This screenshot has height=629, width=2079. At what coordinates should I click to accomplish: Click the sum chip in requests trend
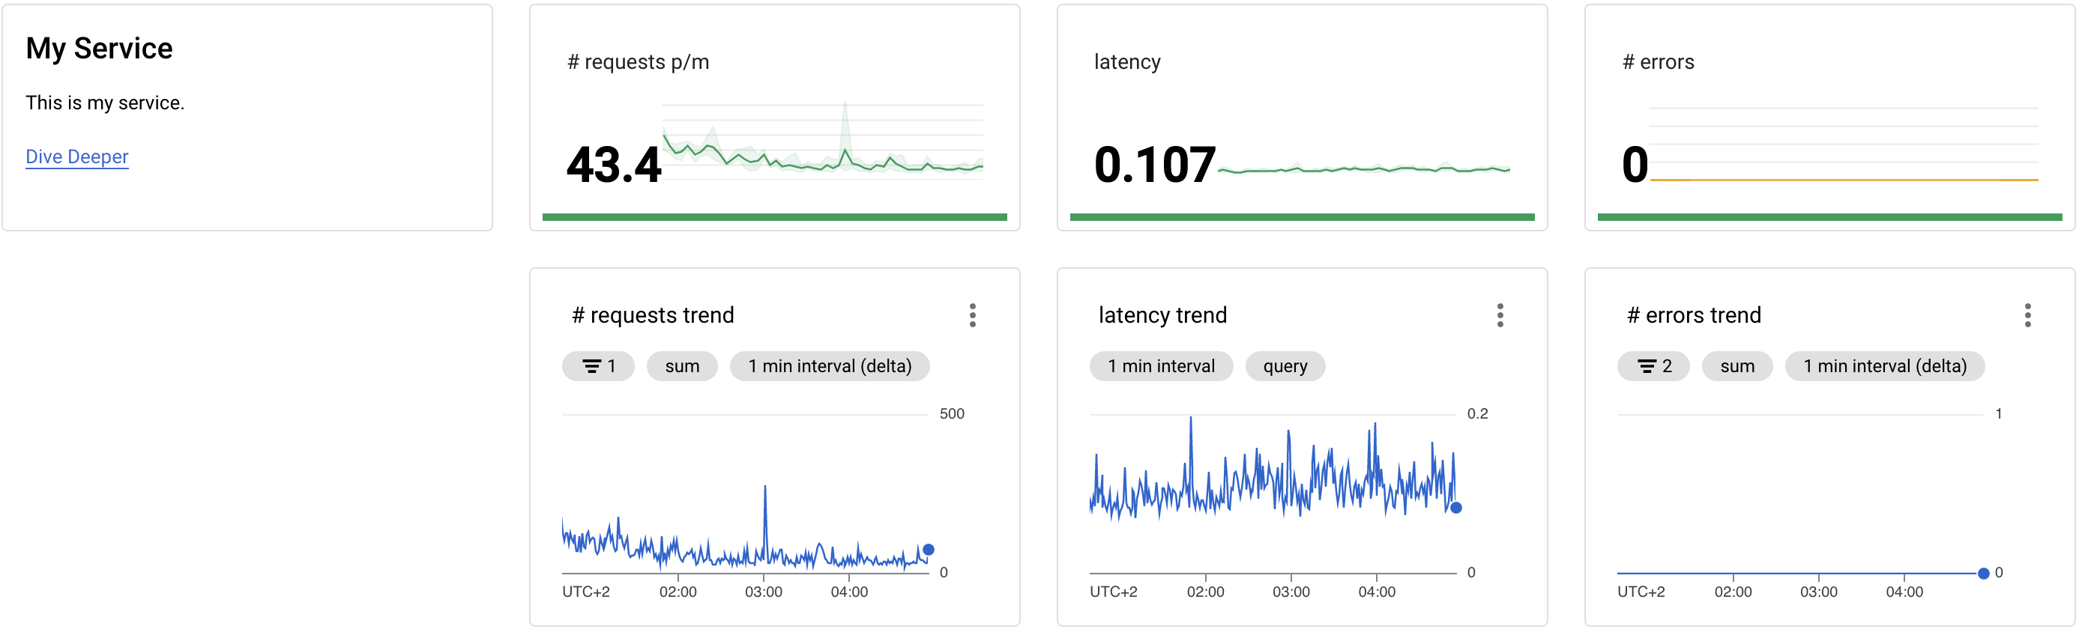(682, 366)
